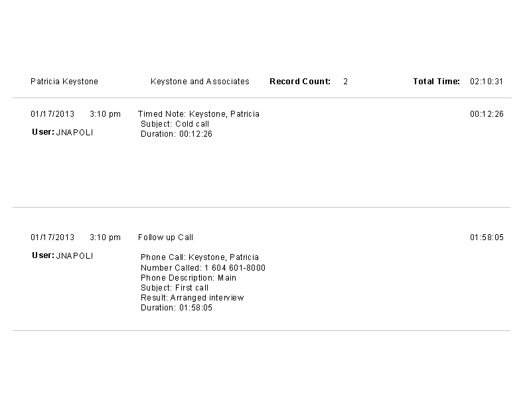Select the Keystone and Associates company name

click(200, 82)
